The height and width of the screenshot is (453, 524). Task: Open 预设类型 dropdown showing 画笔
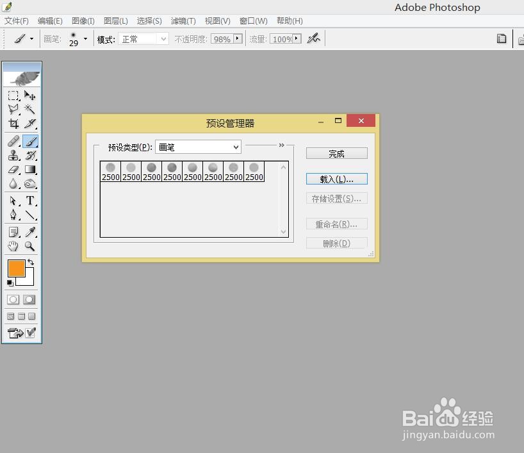[198, 147]
